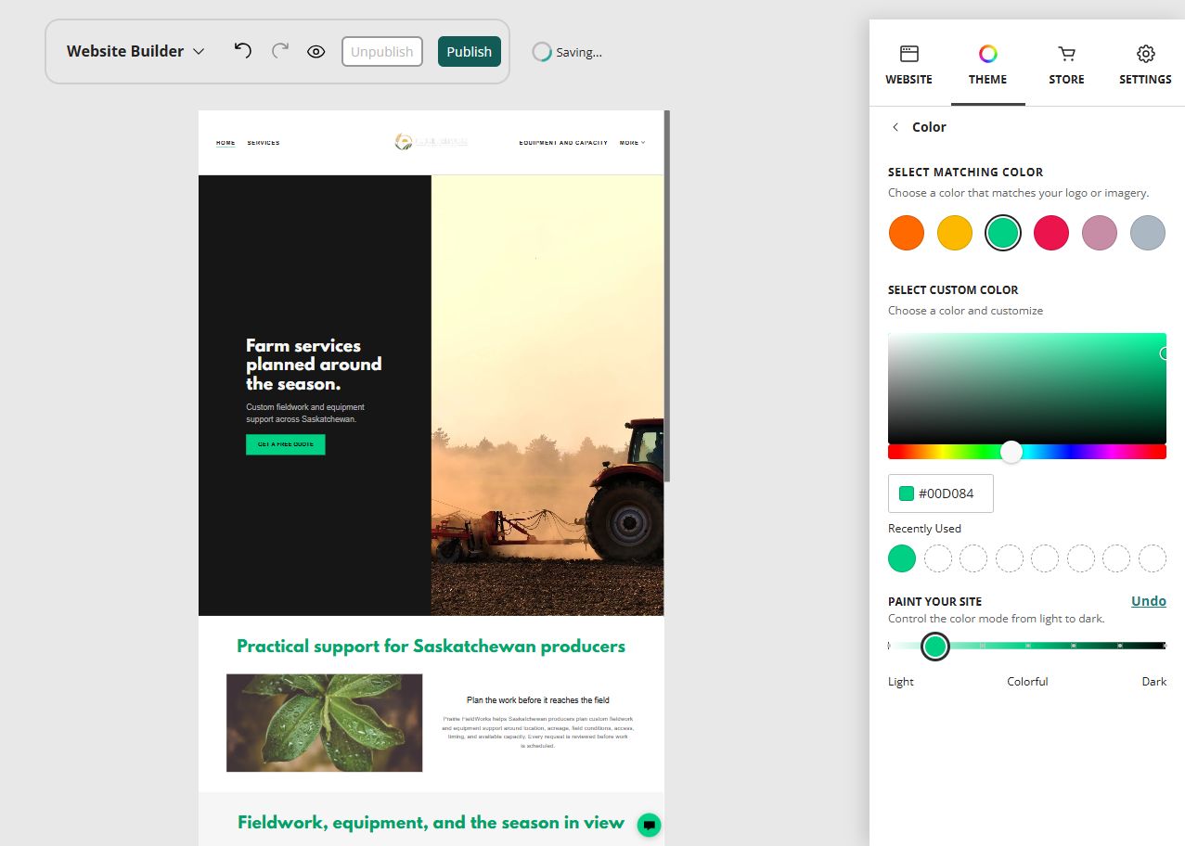Screen dimensions: 1185x846
Task: Click the tractor hero image
Action: pyautogui.click(x=547, y=395)
